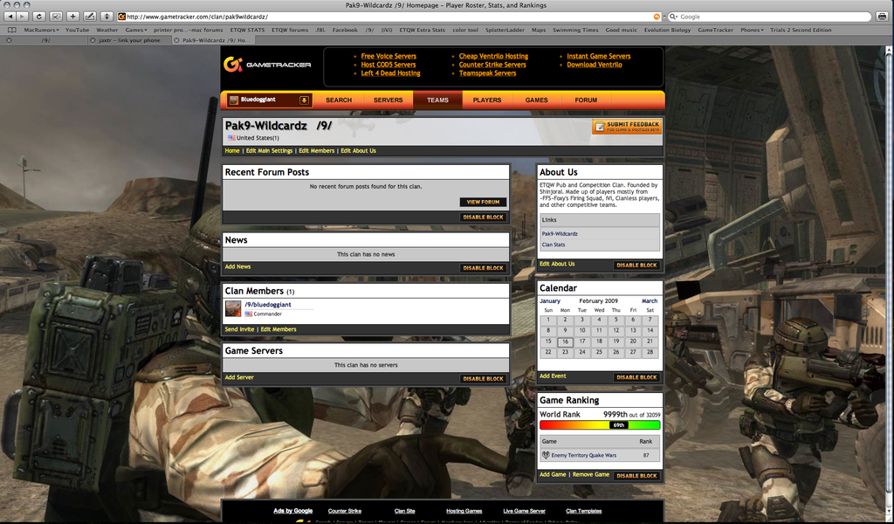Screen dimensions: 894x524
Task: Click the Send Invite link
Action: pos(239,329)
